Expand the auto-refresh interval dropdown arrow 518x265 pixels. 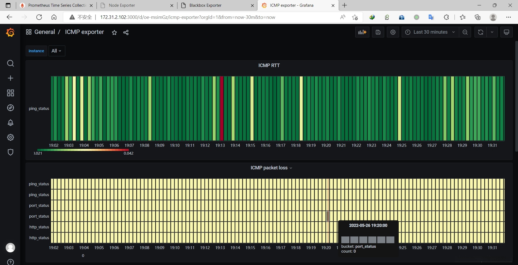[492, 32]
